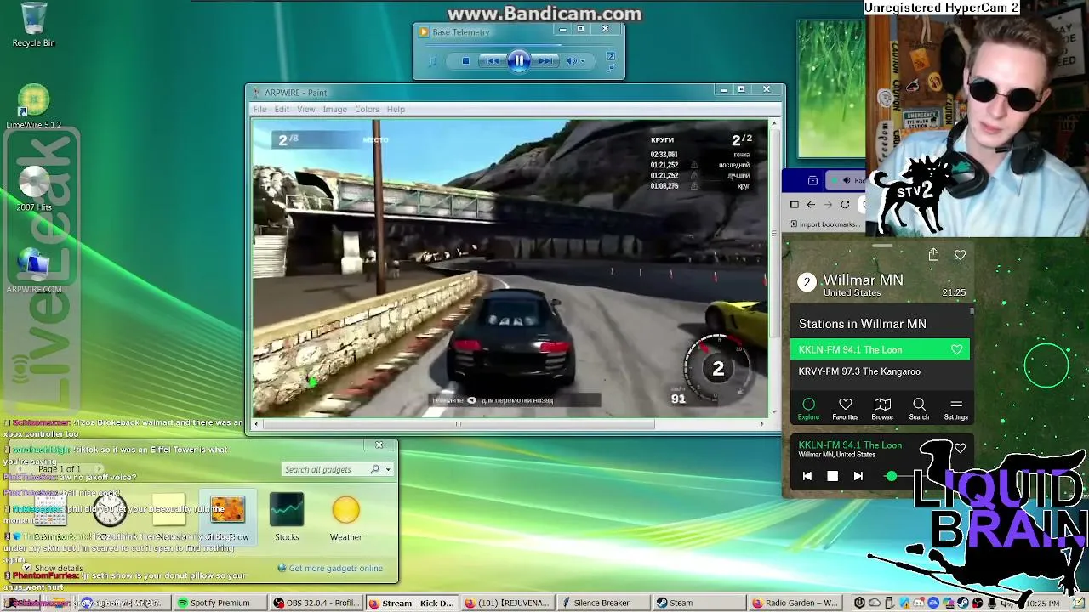The width and height of the screenshot is (1089, 612).
Task: Open the Explore tab in Radio Garden
Action: click(x=808, y=409)
